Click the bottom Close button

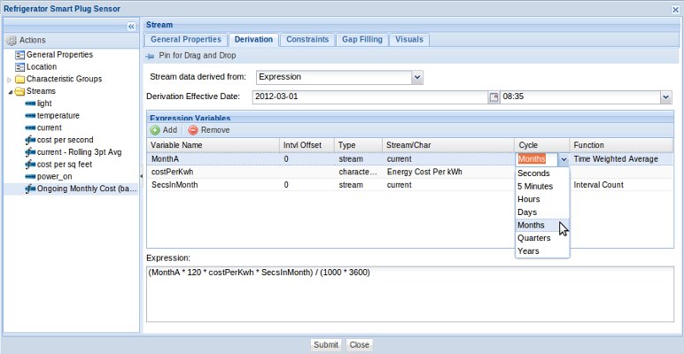pyautogui.click(x=359, y=345)
